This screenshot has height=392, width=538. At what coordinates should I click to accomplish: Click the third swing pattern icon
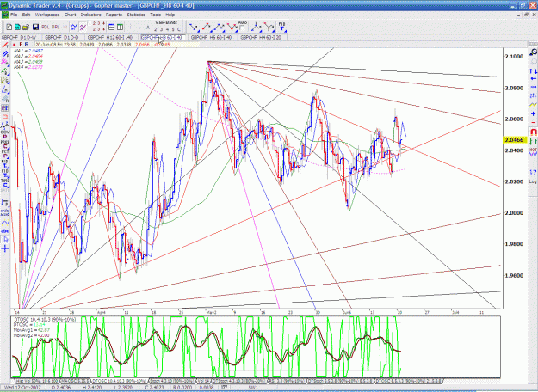click(219, 27)
